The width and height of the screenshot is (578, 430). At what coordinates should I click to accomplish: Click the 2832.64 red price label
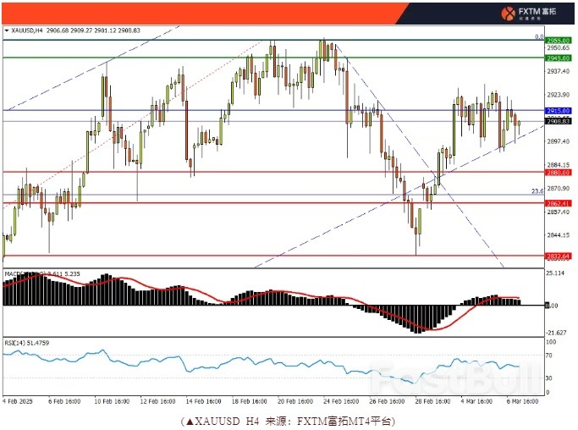(x=555, y=255)
